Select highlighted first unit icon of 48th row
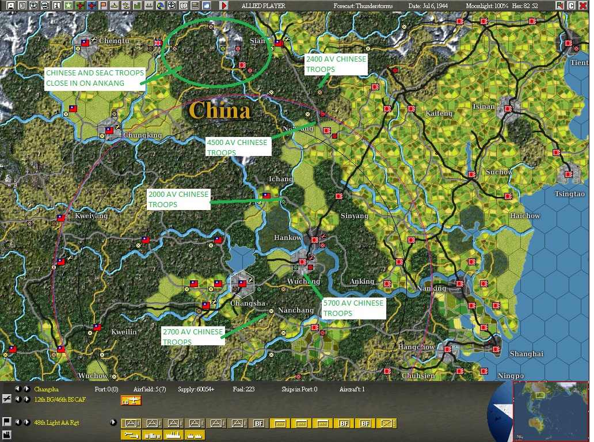 click(131, 423)
